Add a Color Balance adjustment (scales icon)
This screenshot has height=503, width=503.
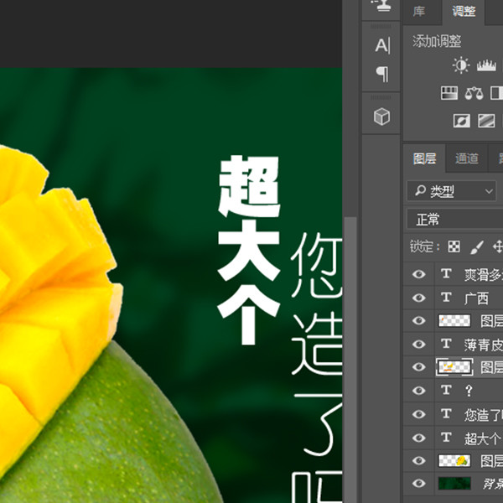click(474, 93)
